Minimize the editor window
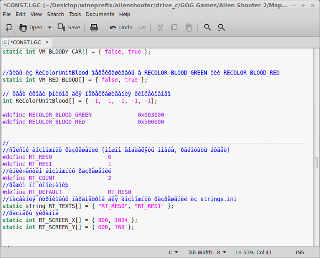 [293, 5]
